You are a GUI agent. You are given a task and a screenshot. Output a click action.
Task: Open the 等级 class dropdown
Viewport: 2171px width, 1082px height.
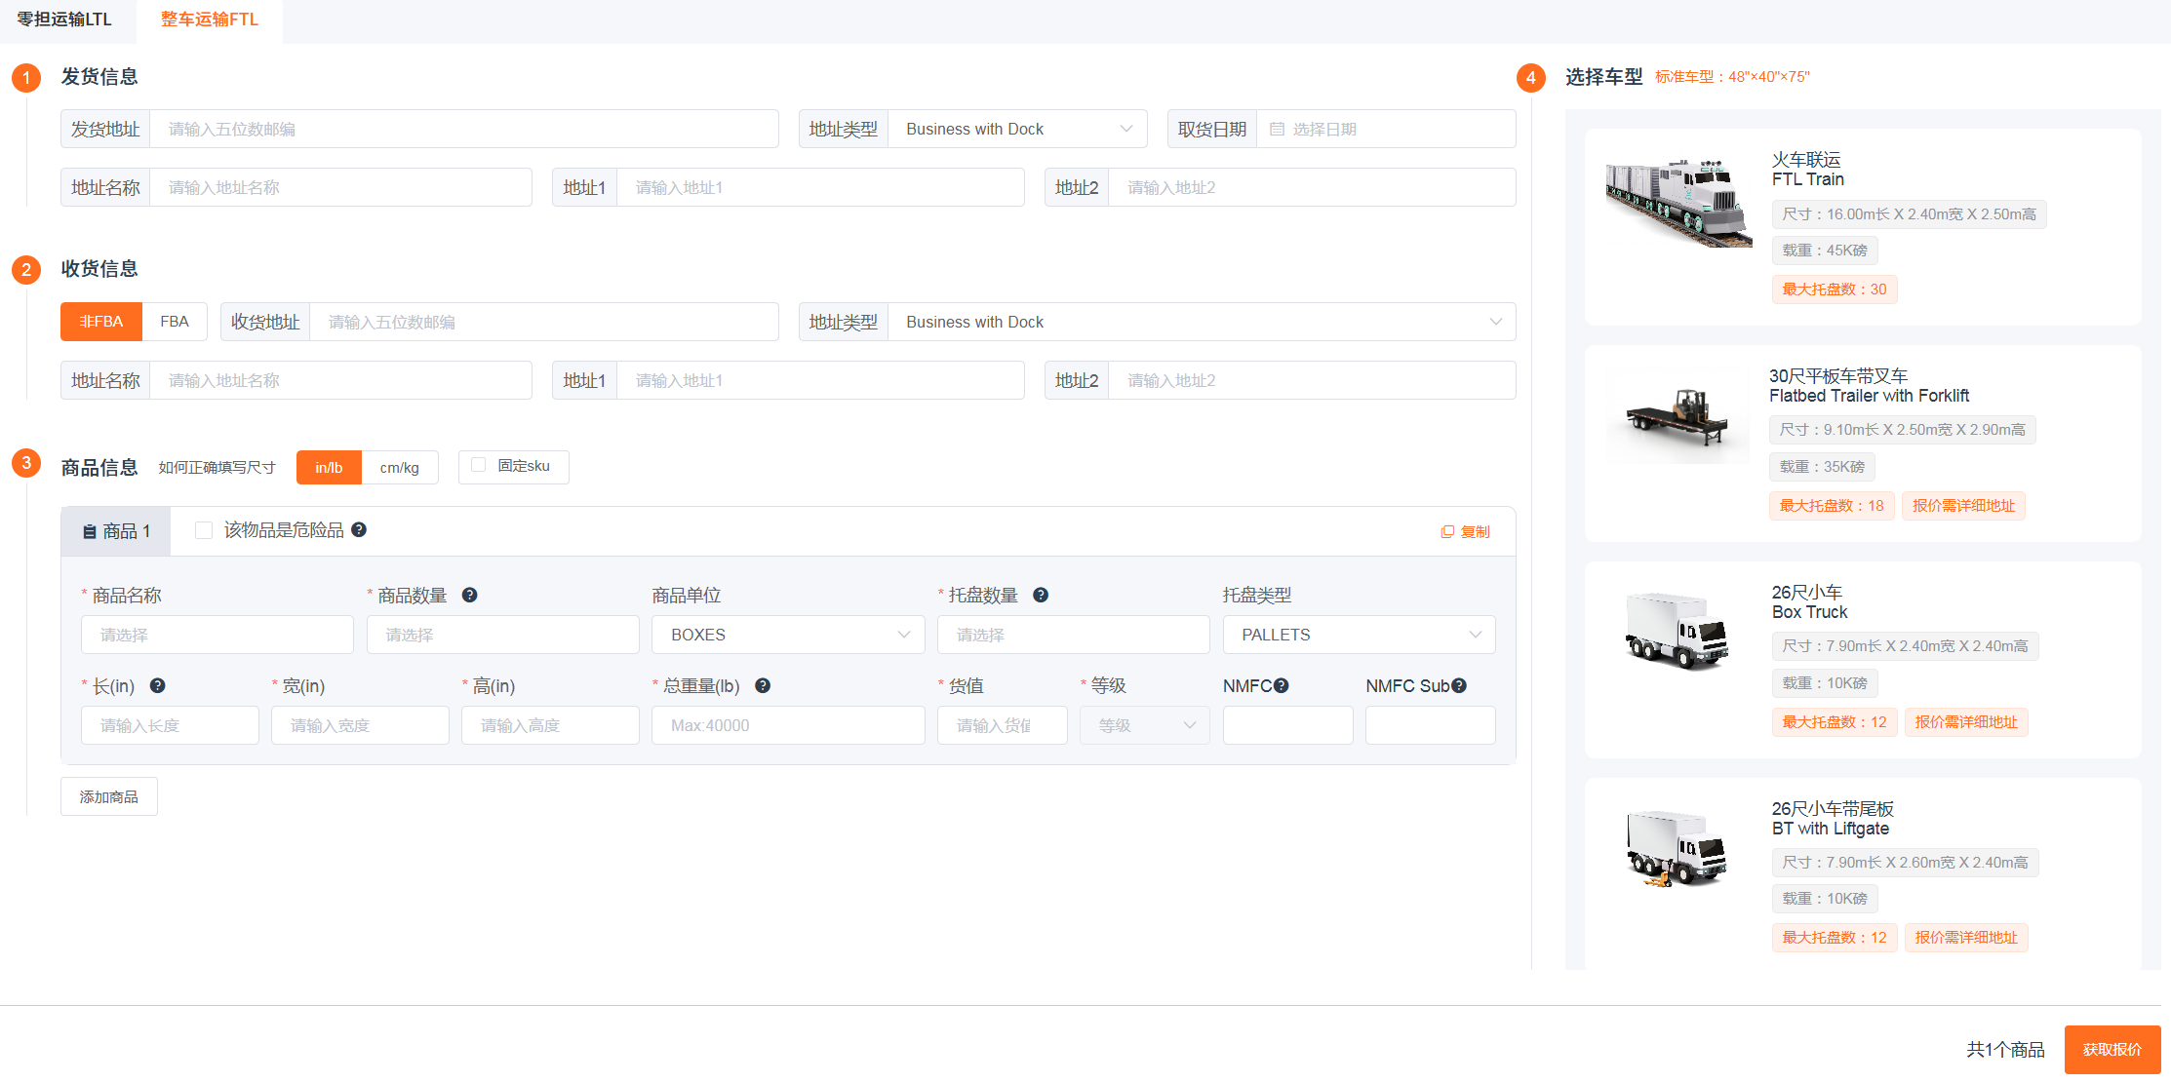[1145, 725]
